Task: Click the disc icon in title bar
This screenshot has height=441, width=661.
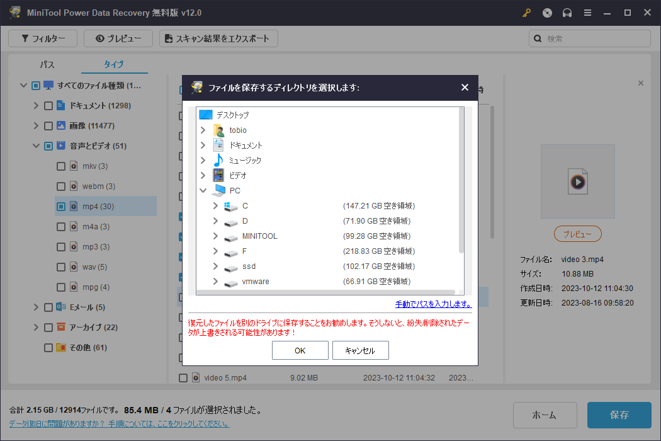Action: click(x=547, y=13)
